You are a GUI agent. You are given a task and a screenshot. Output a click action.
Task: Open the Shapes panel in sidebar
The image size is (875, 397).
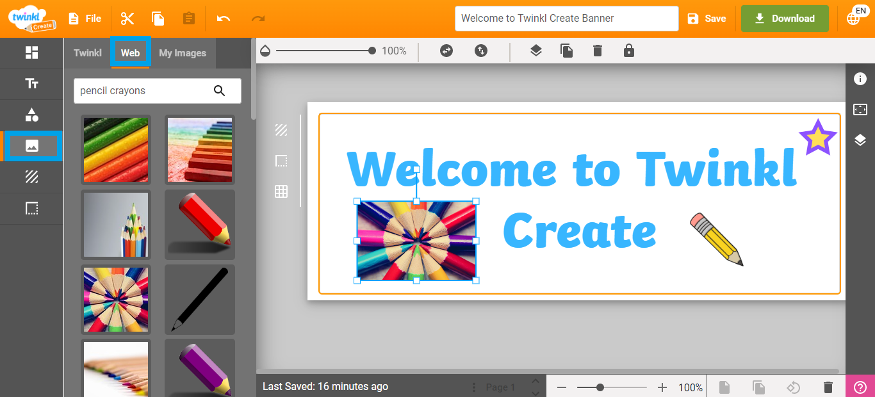(31, 115)
